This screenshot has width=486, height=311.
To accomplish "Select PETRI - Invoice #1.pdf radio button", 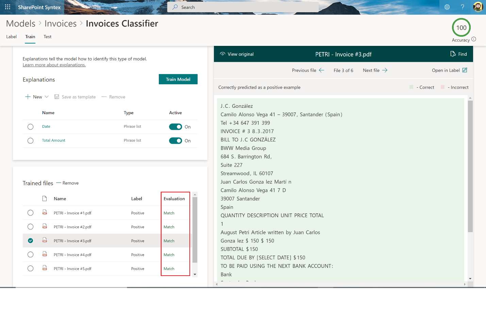I will point(31,213).
